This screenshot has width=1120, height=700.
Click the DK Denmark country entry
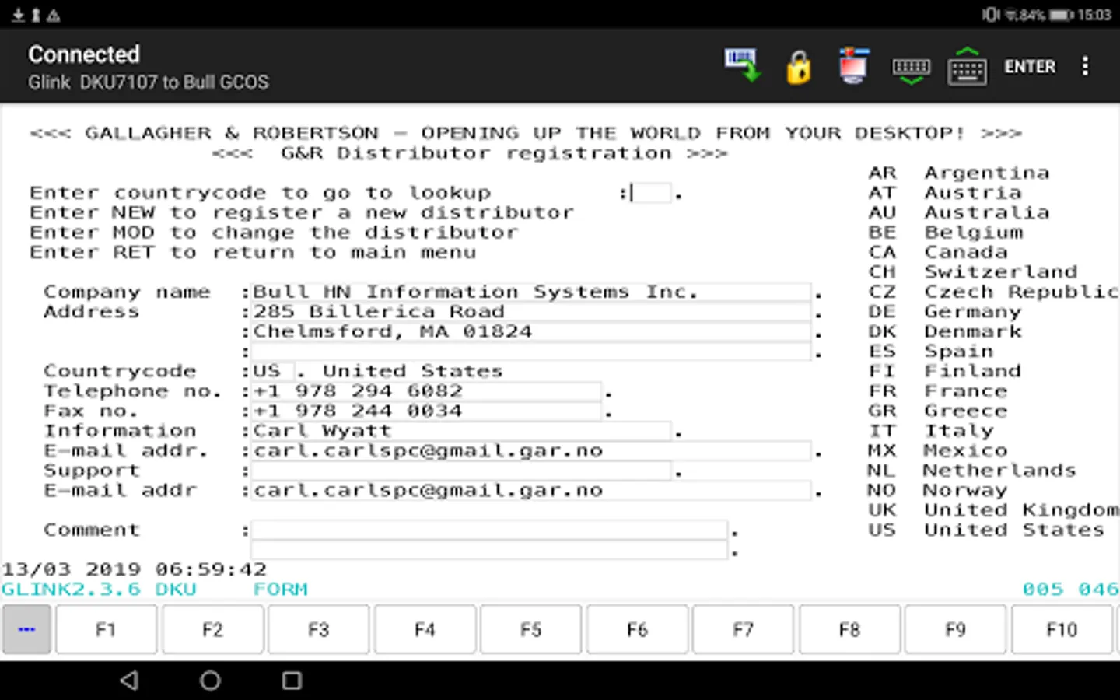[945, 331]
